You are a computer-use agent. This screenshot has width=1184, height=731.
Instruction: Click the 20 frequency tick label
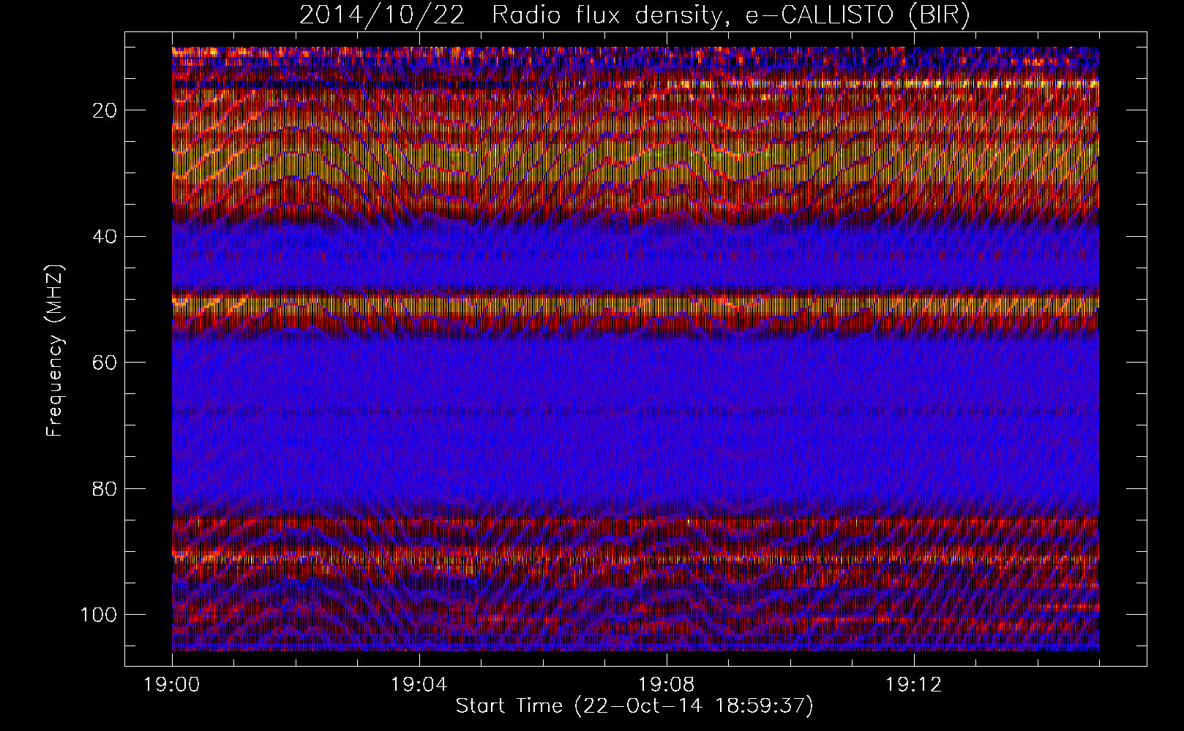[105, 110]
